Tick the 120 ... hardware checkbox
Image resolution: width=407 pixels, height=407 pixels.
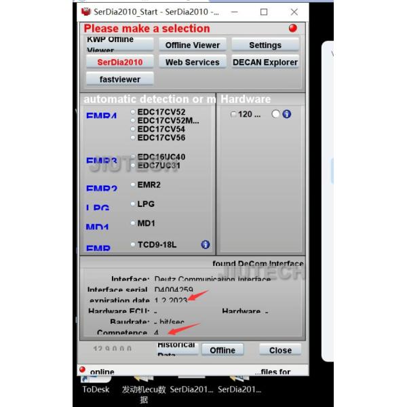tap(233, 114)
